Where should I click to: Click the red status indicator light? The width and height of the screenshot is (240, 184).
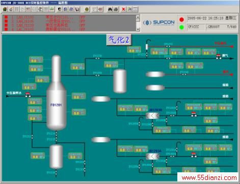click(x=181, y=19)
